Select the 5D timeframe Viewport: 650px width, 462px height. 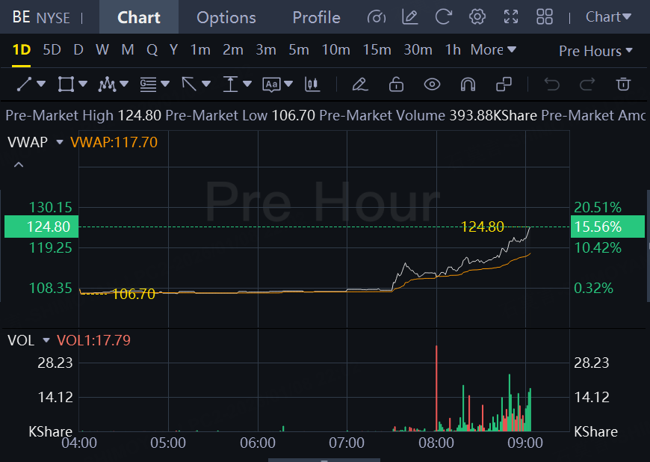pos(52,50)
